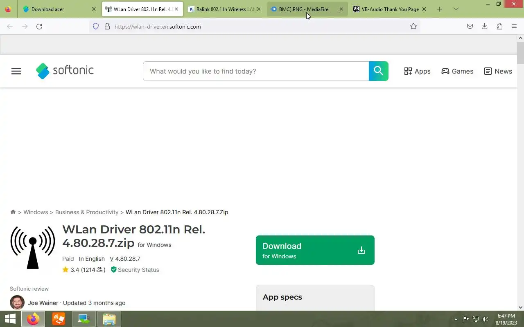Screen dimensions: 524x327
Task: Close the Download acer tab
Action: (x=94, y=9)
